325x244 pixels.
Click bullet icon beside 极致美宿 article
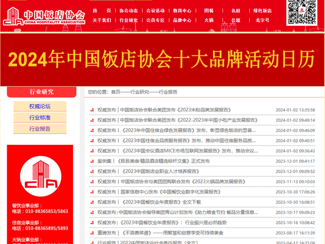point(92,161)
